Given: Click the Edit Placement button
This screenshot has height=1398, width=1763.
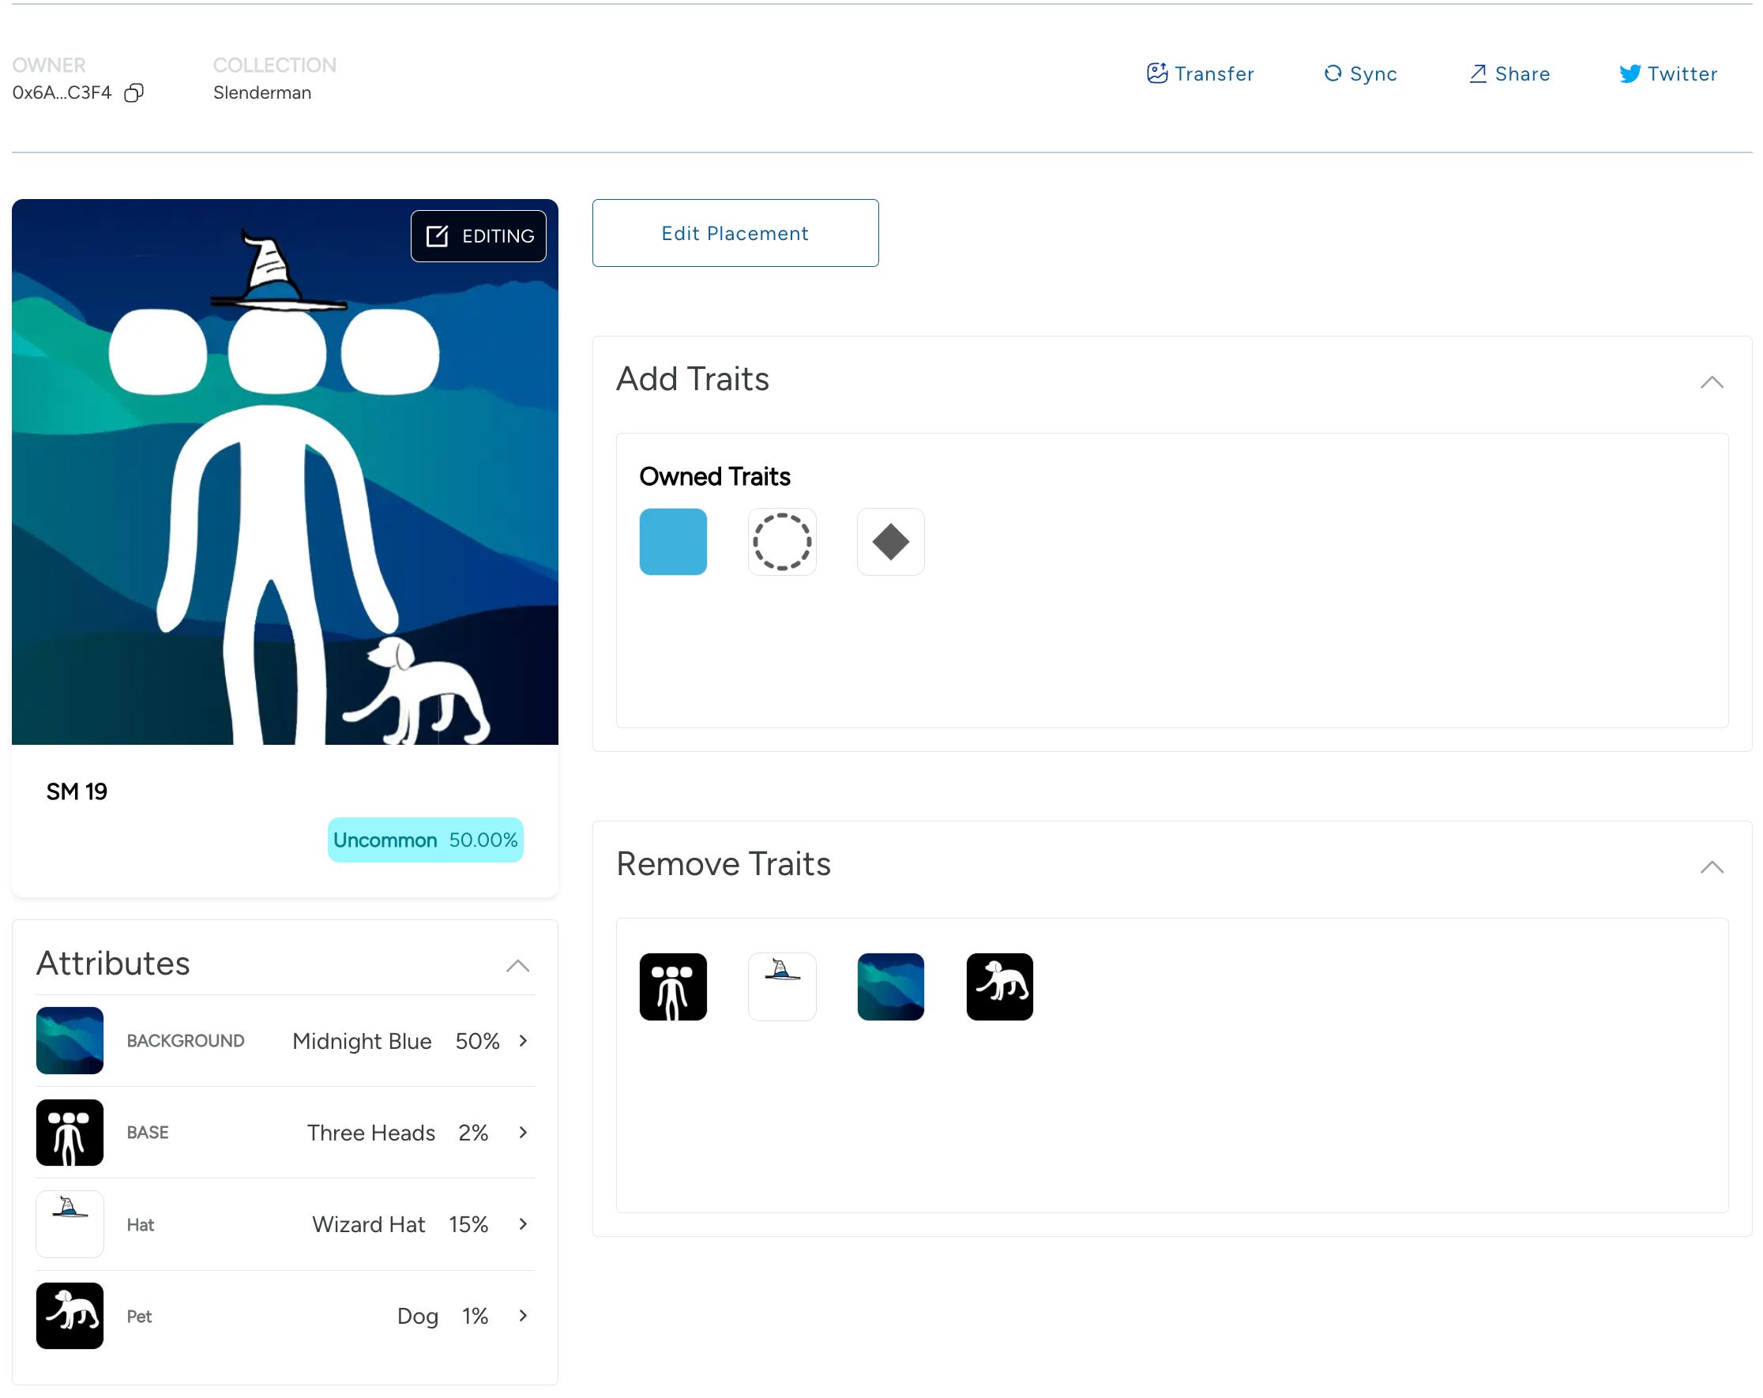Looking at the screenshot, I should click(x=735, y=233).
